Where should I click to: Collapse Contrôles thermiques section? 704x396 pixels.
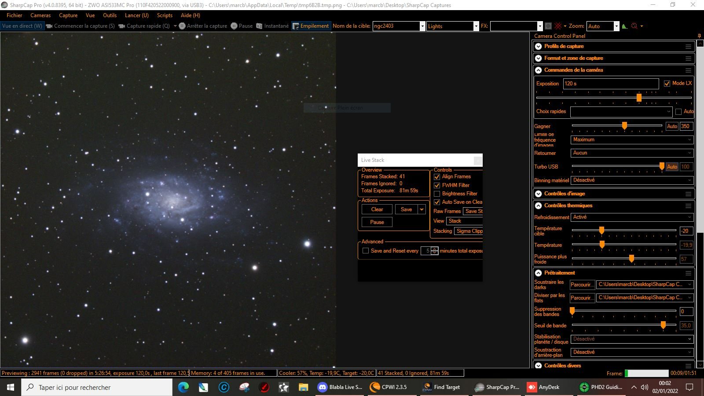pyautogui.click(x=538, y=205)
